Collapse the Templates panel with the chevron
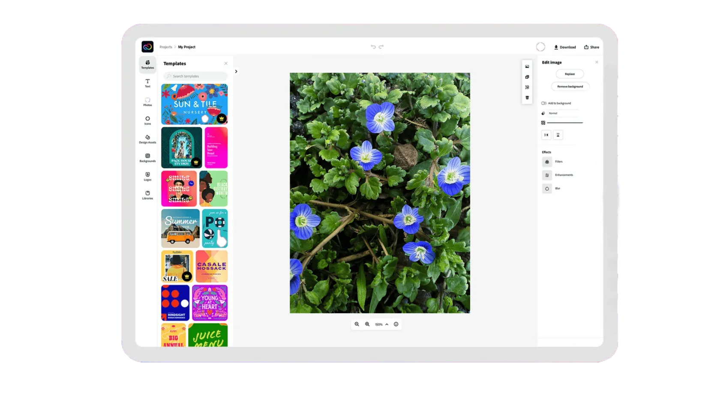720x408 pixels. pos(236,72)
